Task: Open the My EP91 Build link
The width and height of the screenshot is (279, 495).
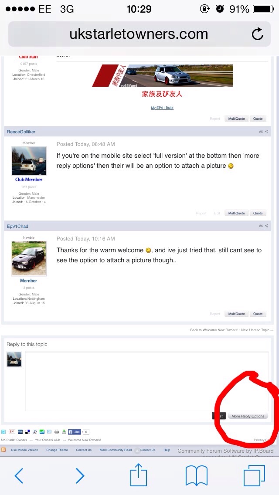Action: click(x=162, y=108)
